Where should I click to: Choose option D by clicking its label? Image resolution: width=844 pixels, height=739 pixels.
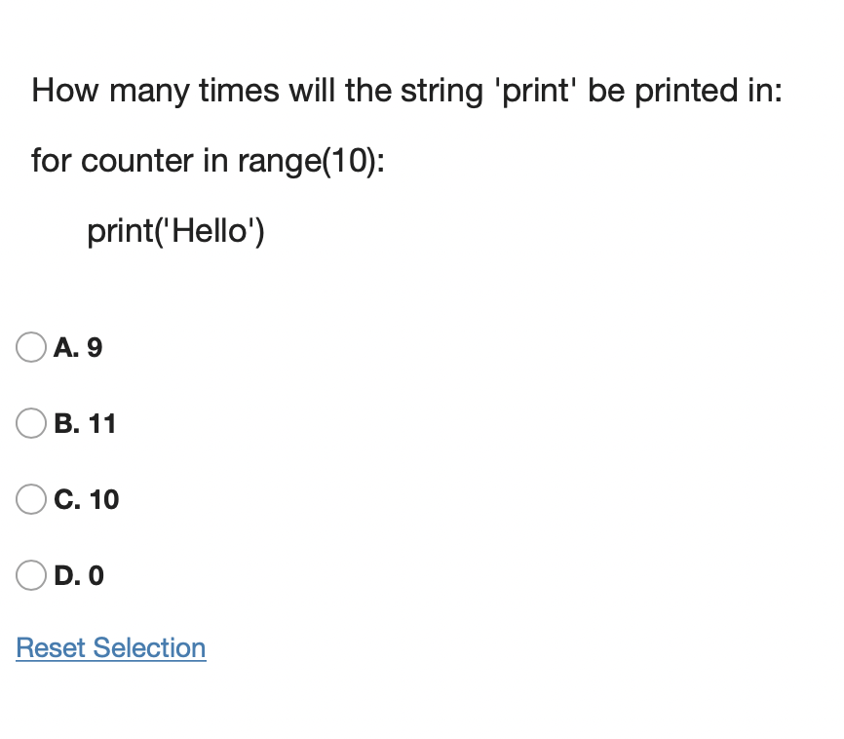point(78,575)
